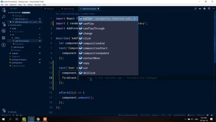The width and height of the screenshot is (216, 122).
Task: Collapse the src folder
Action: [13, 35]
